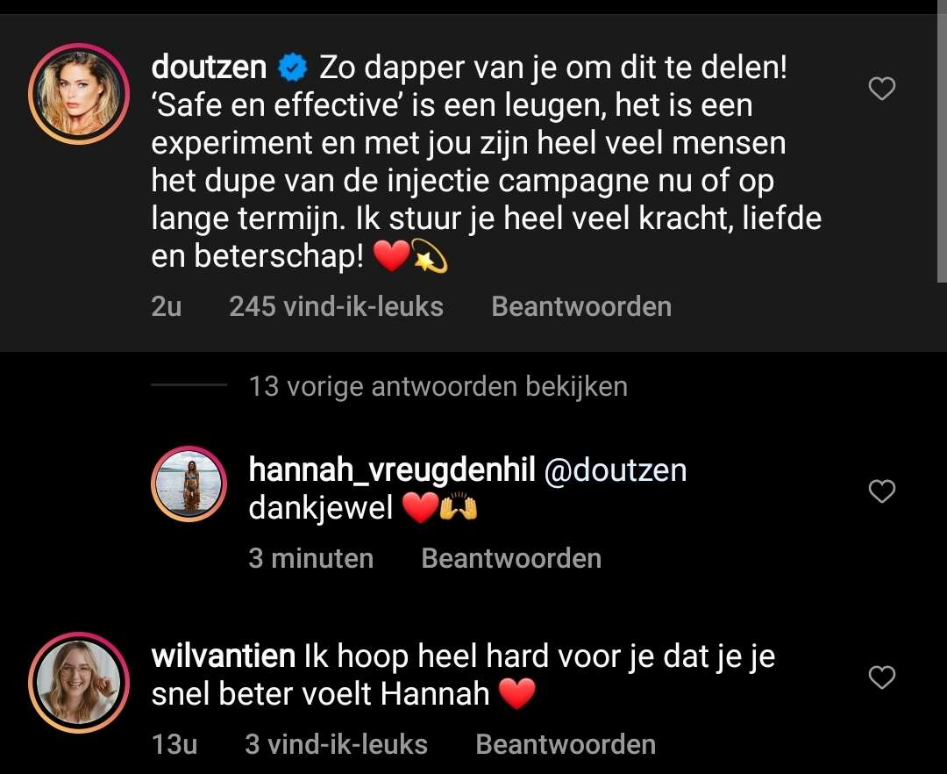Open doutzen's profile picture
Image resolution: width=947 pixels, height=774 pixels.
79,94
